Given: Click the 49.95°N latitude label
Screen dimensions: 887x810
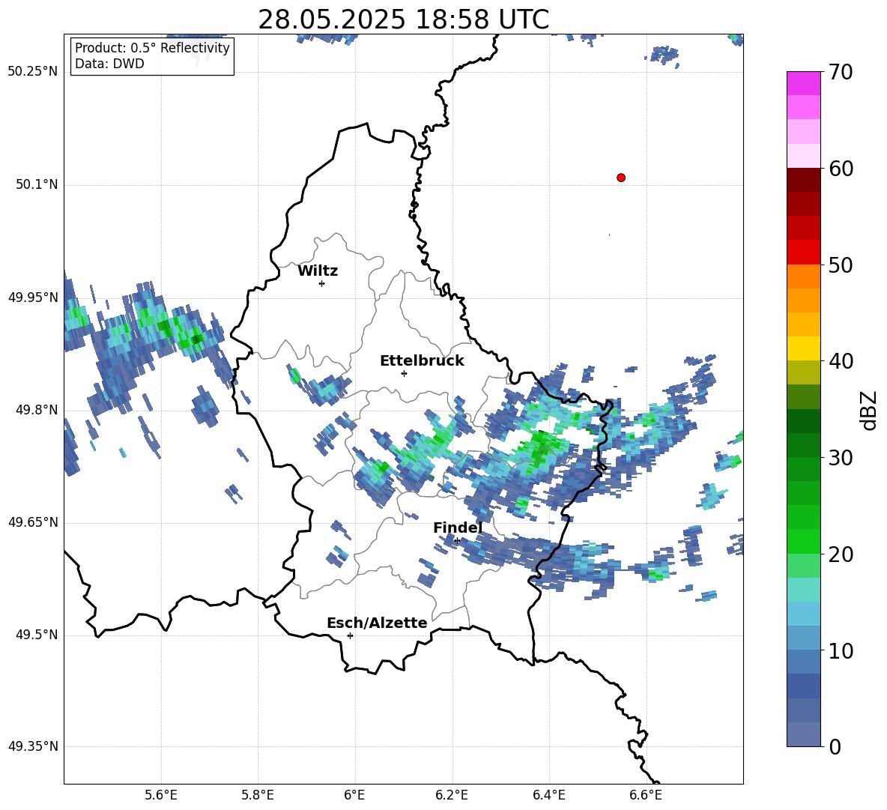Looking at the screenshot, I should coord(33,297).
